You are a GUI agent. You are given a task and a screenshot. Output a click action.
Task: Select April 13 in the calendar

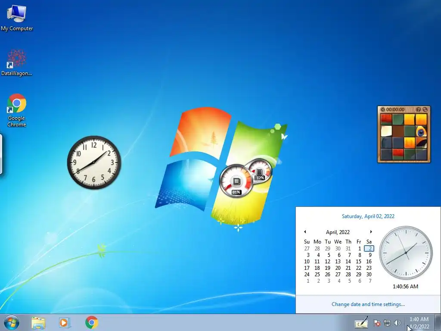338,262
